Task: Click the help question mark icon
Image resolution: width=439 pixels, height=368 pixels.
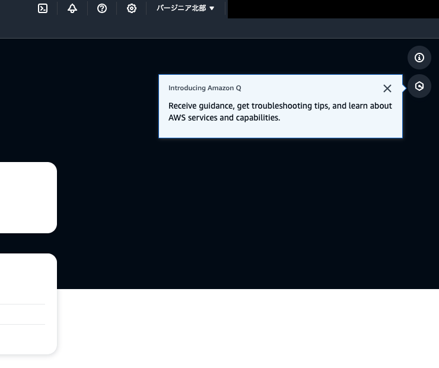Action: pos(102,8)
